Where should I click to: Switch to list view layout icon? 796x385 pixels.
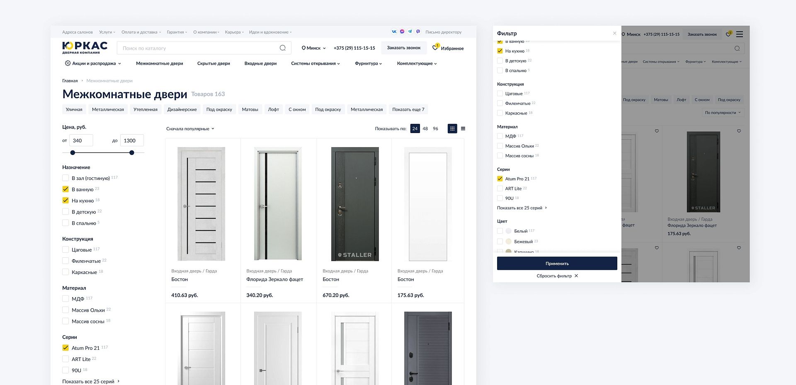pos(463,128)
